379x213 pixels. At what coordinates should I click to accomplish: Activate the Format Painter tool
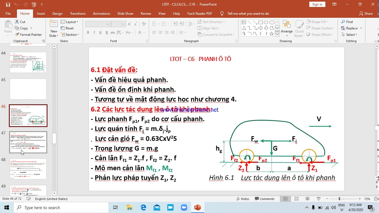coord(28,35)
